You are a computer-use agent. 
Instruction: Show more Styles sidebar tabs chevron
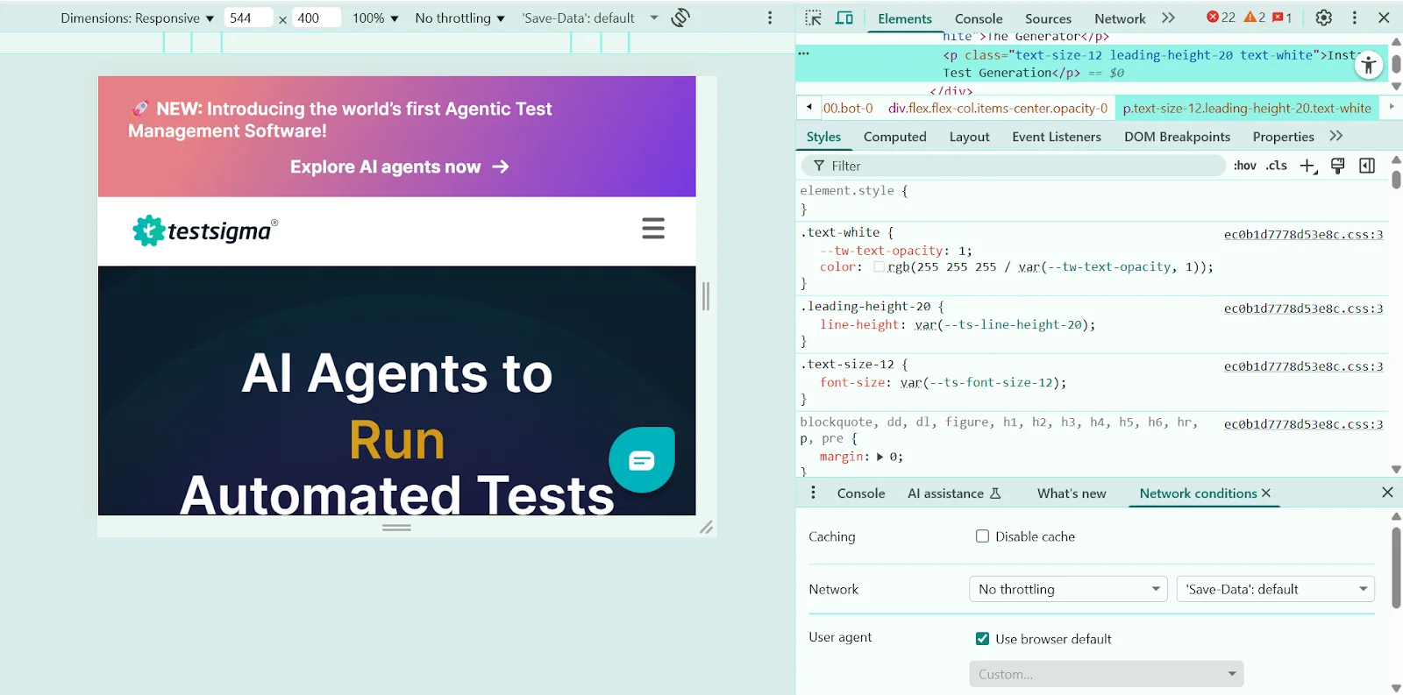pos(1335,136)
